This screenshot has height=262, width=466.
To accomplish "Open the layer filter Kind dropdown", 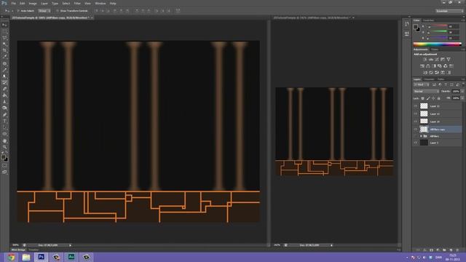I will pos(422,84).
